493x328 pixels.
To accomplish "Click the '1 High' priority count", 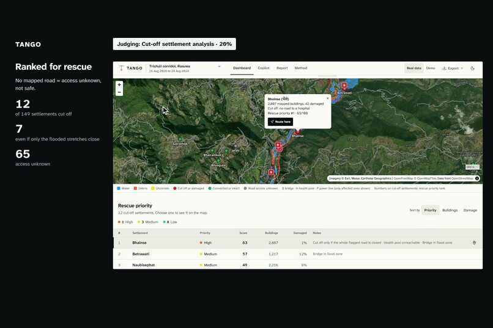I will [x=125, y=222].
